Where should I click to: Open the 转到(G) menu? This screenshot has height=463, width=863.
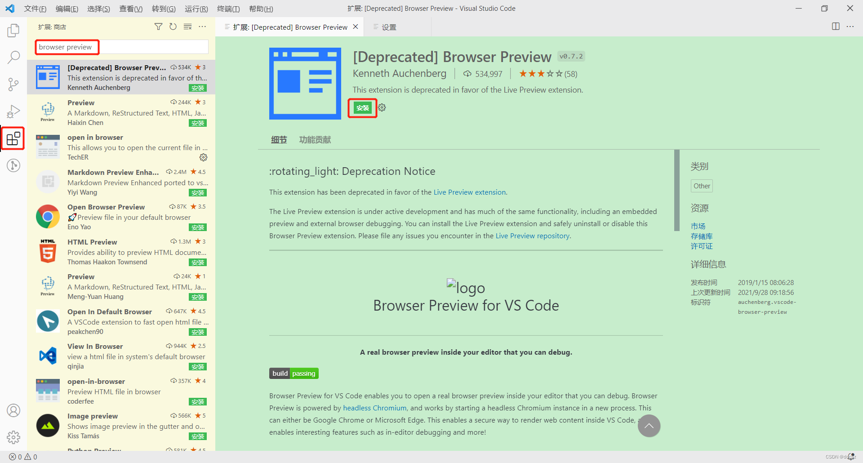click(164, 9)
